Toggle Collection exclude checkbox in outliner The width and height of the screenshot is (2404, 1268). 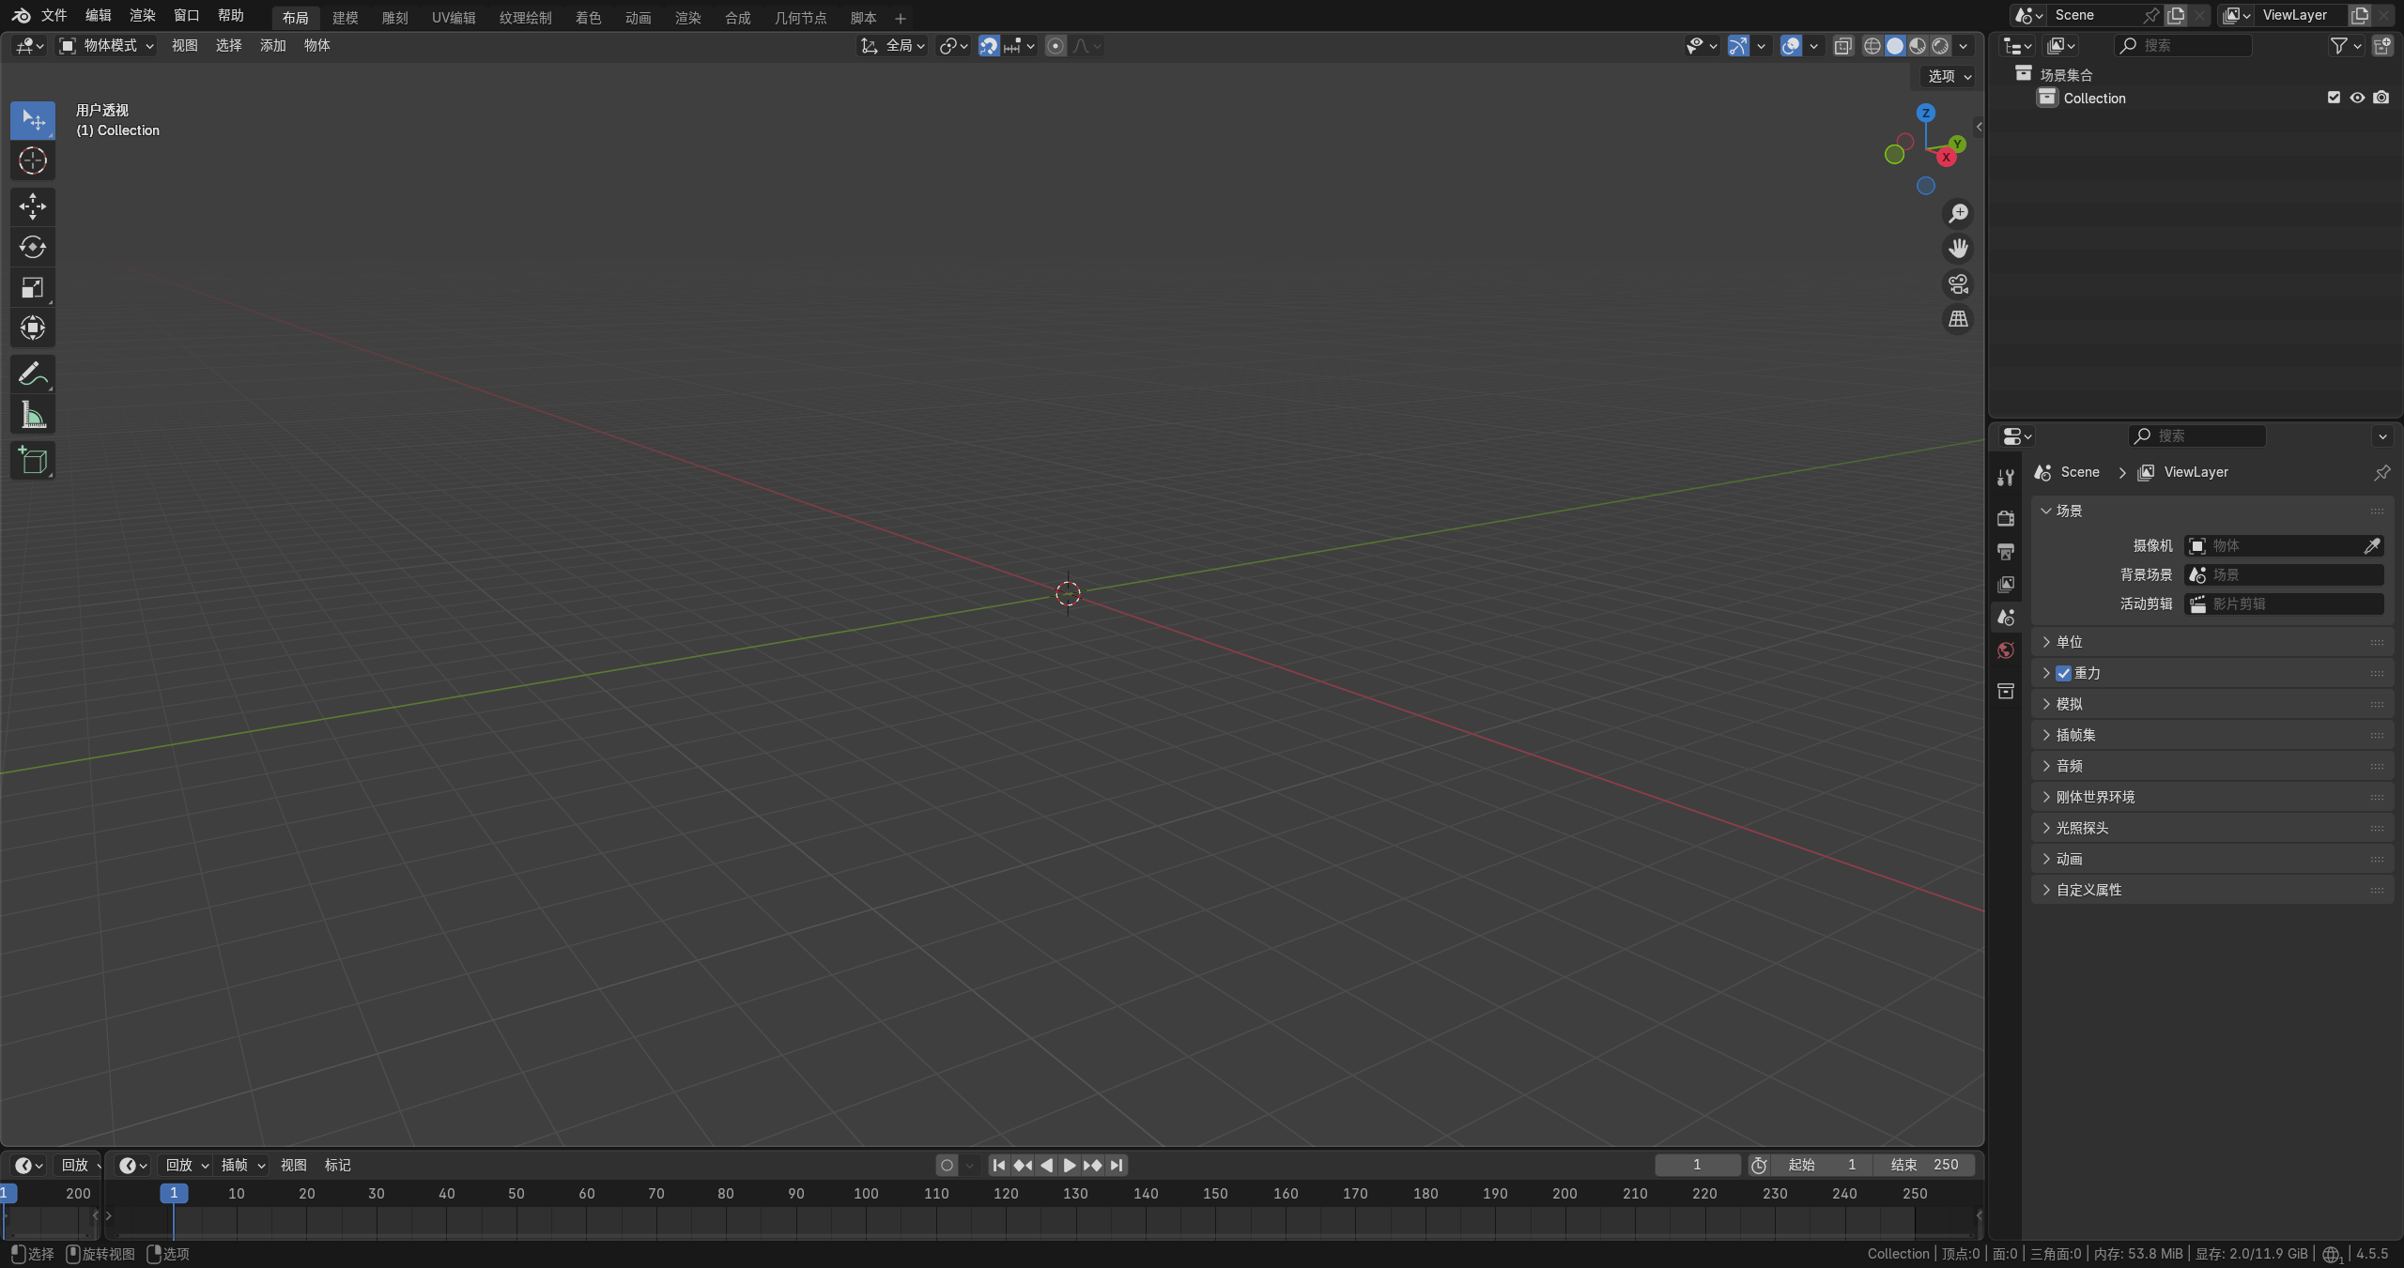[x=2334, y=98]
